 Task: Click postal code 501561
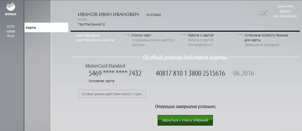pos(83,20)
